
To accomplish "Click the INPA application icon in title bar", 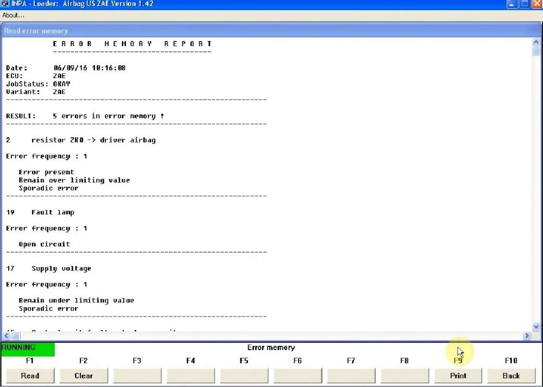I will (x=5, y=4).
